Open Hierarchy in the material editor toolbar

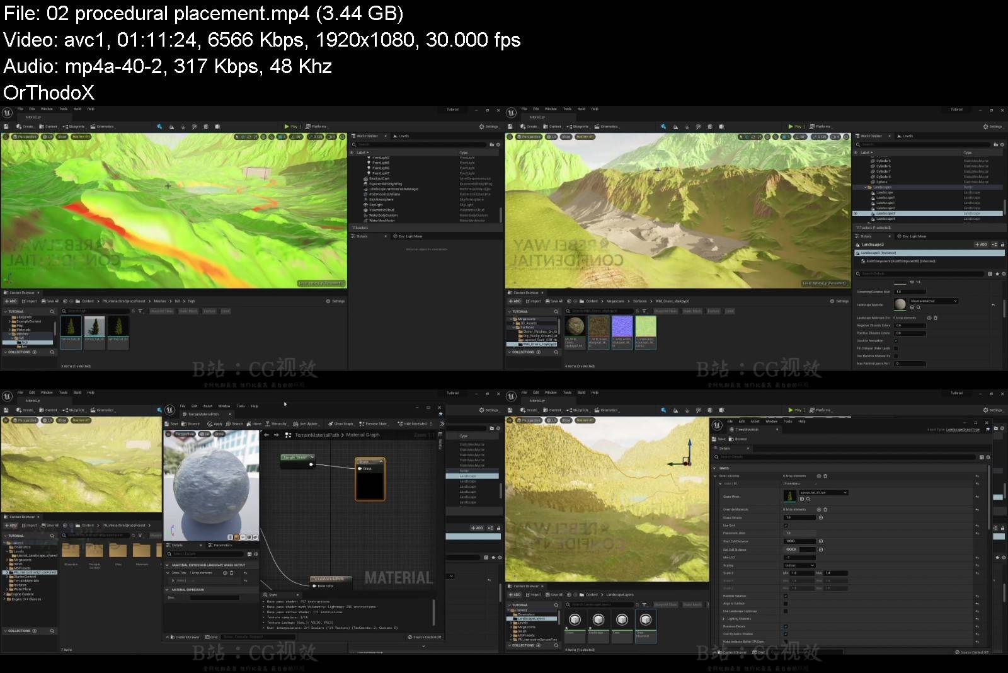pos(276,424)
